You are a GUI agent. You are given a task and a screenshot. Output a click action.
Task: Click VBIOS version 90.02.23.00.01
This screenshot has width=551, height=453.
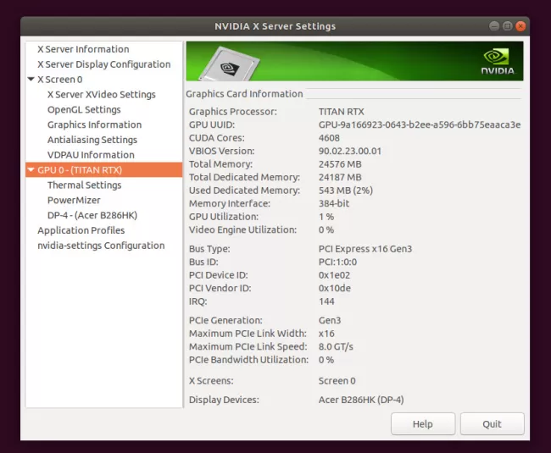[349, 151]
